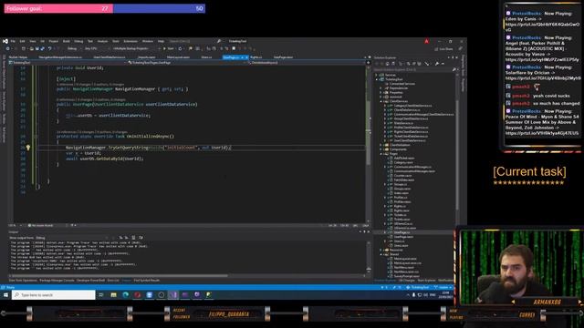This screenshot has width=584, height=328.
Task: Switch to the MainLayout.razor tab
Action: pyautogui.click(x=179, y=57)
